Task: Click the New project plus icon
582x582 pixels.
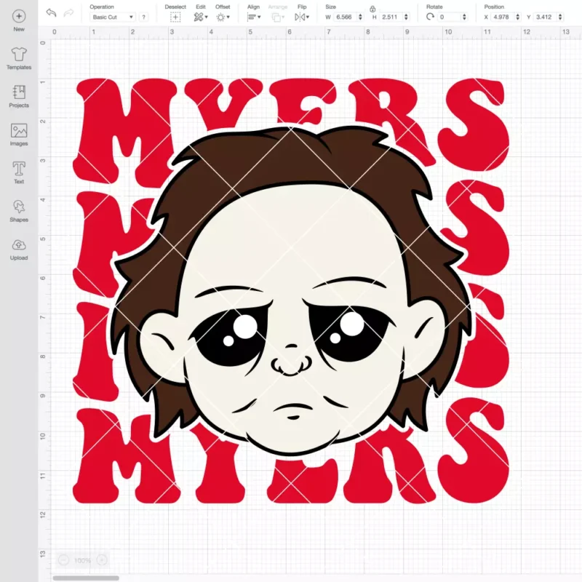Action: pyautogui.click(x=19, y=16)
